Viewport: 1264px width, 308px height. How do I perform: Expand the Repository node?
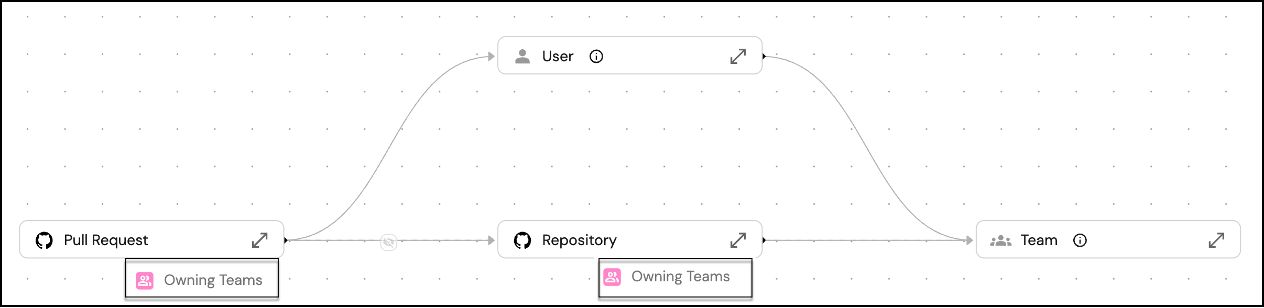coord(738,240)
